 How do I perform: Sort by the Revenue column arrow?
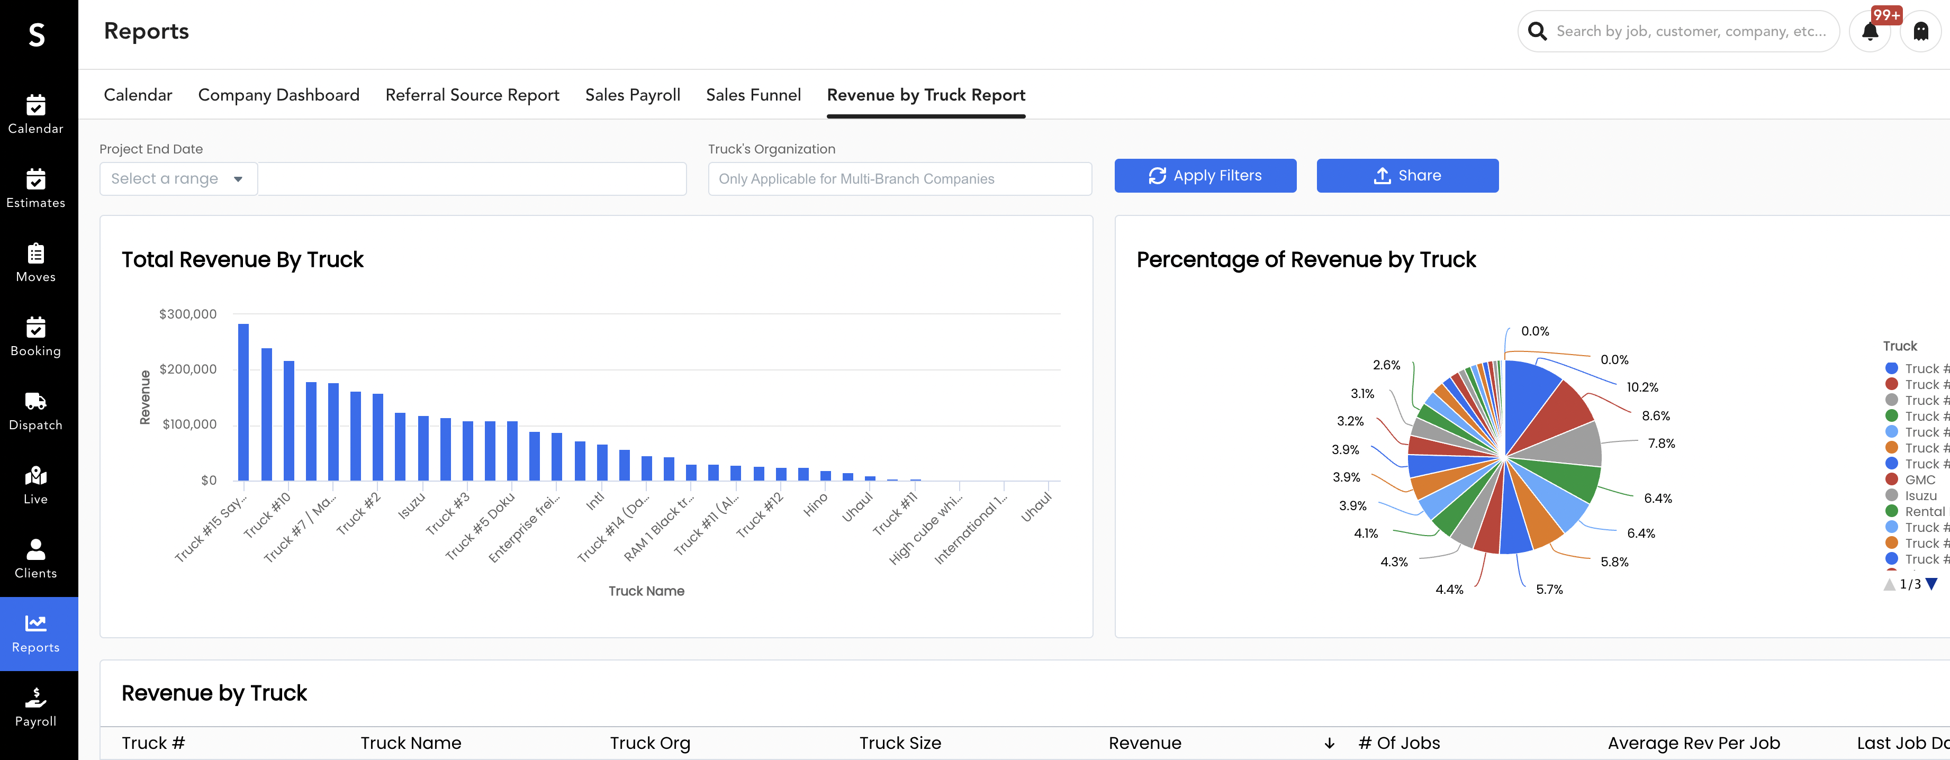(1329, 744)
